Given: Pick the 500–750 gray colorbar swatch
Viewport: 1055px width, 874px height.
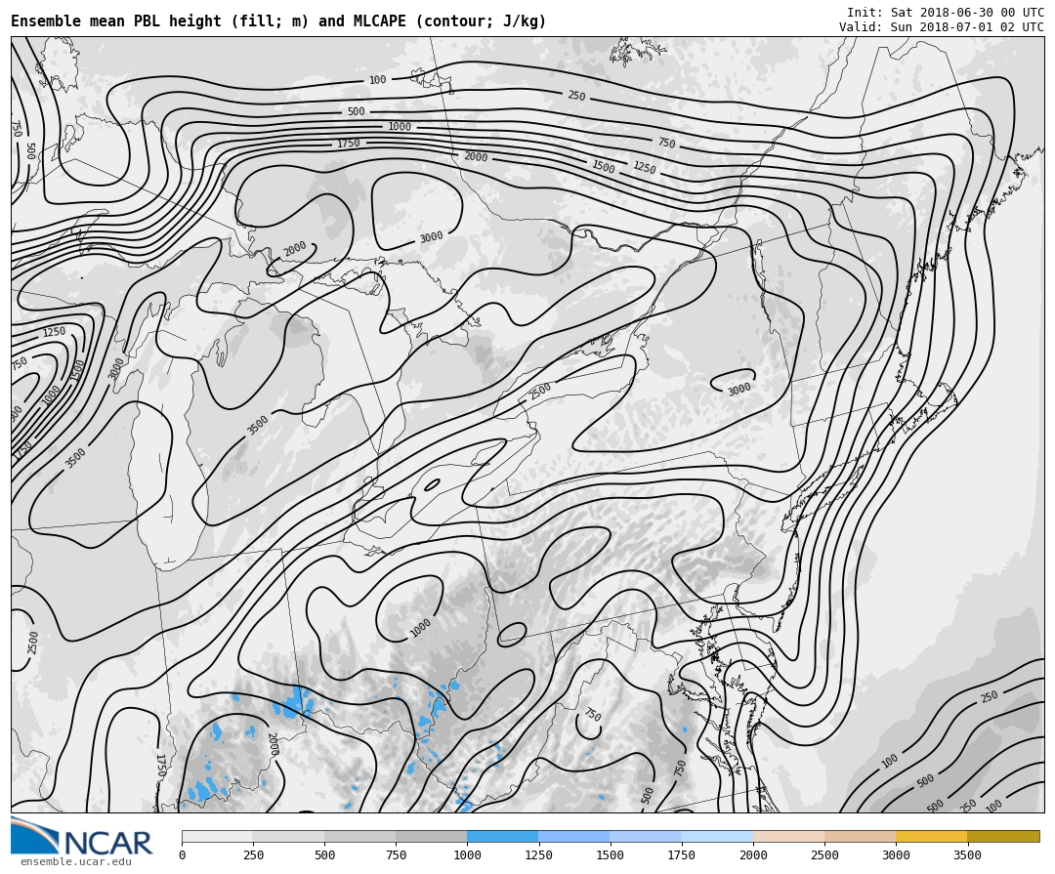Looking at the screenshot, I should [359, 836].
